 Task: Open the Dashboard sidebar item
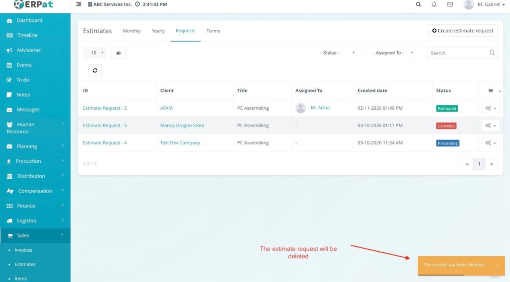[x=29, y=20]
